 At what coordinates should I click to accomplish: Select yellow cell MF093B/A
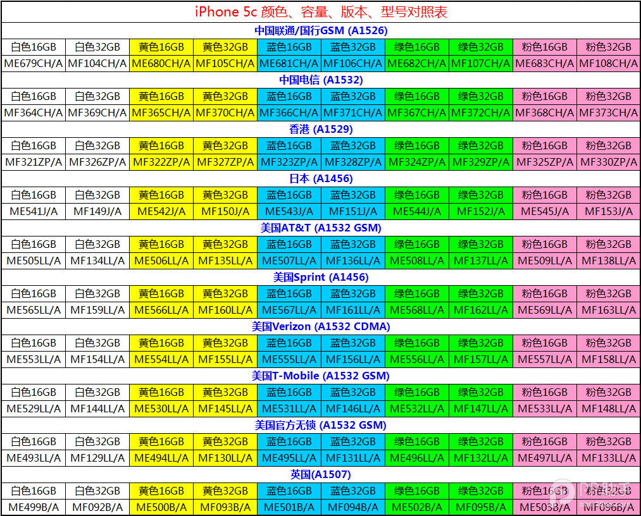(x=225, y=507)
